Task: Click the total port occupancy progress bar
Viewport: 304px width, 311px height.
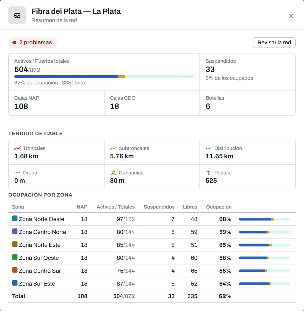Action: coord(104,76)
